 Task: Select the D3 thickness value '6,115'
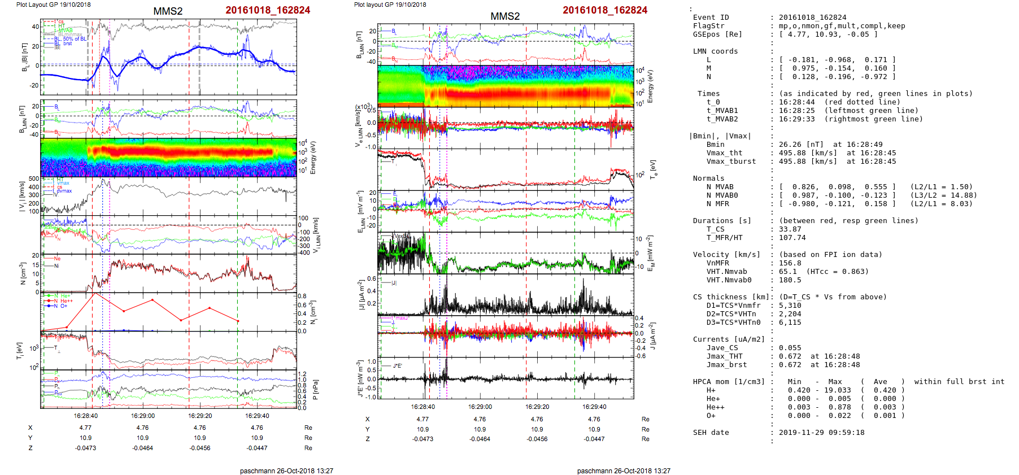pyautogui.click(x=790, y=323)
